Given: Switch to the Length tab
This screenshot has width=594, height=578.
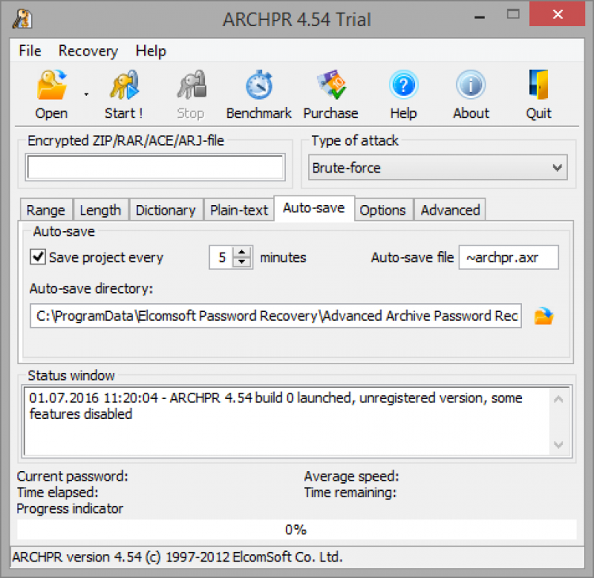Looking at the screenshot, I should click(x=101, y=210).
